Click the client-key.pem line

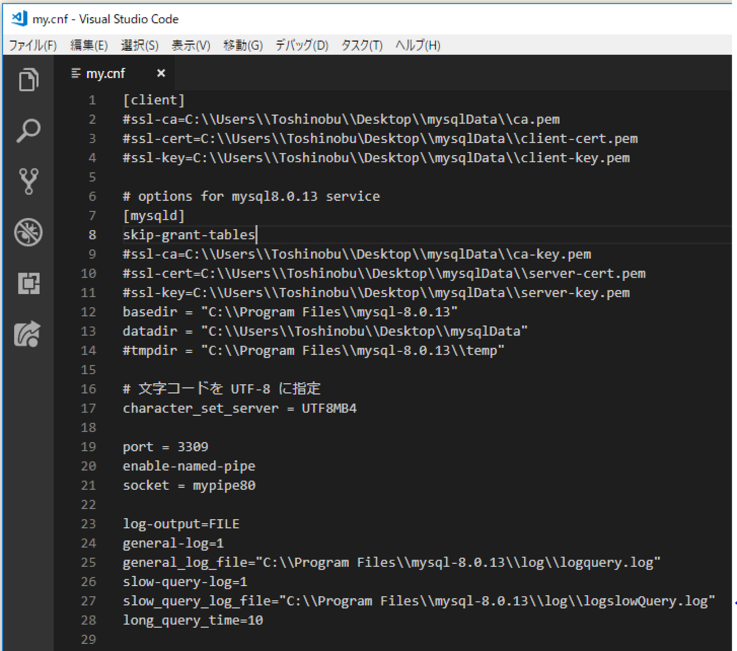click(376, 158)
